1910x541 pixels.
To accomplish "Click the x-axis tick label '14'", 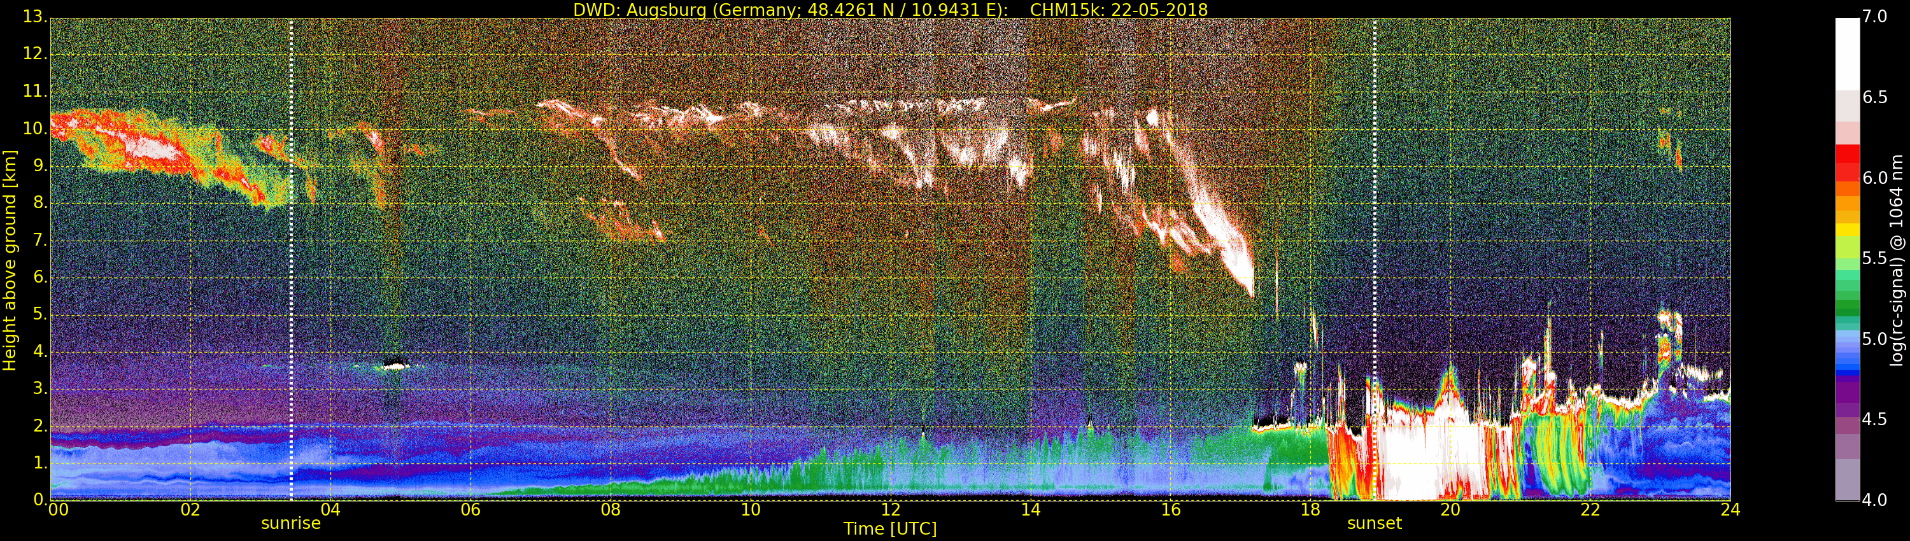I will click(1031, 510).
